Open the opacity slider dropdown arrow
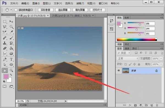The height and width of the screenshot is (108, 165). point(161,58)
